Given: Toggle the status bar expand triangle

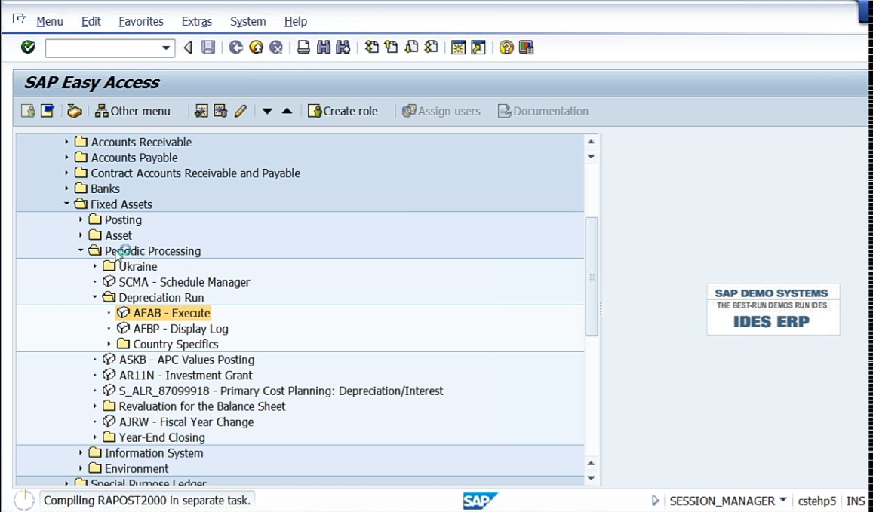Looking at the screenshot, I should coord(655,501).
